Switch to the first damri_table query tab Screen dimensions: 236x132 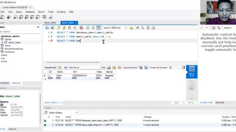coord(50,23)
